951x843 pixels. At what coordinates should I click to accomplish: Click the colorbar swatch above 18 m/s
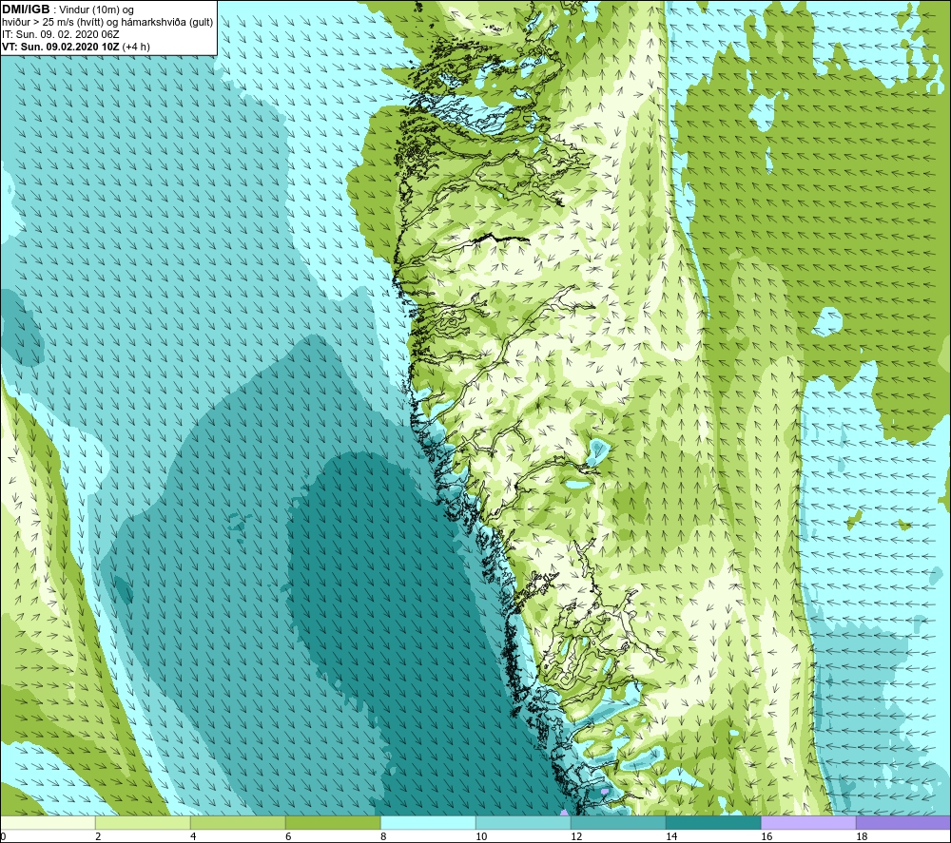[x=903, y=822]
